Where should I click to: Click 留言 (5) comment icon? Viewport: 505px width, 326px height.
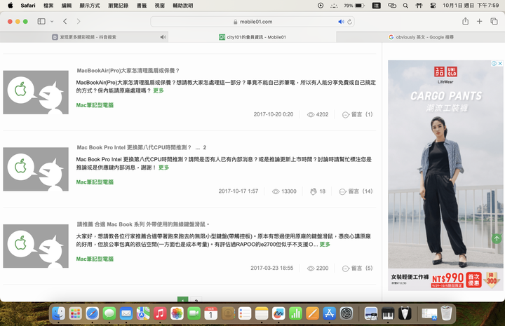click(x=346, y=269)
